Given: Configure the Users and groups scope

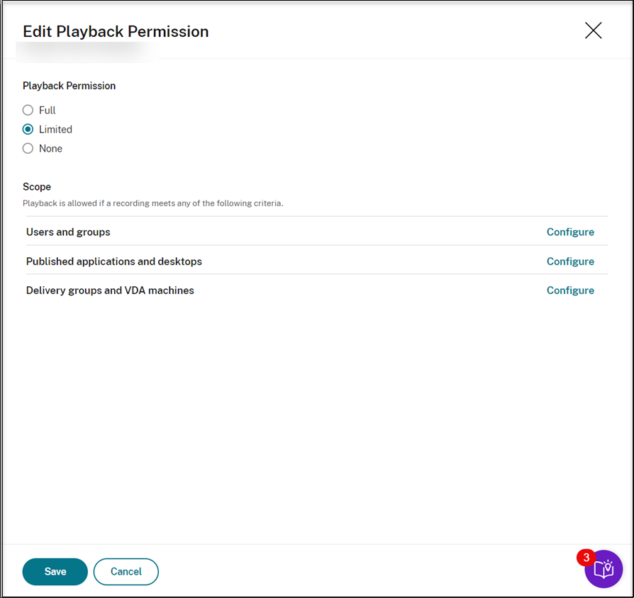Looking at the screenshot, I should pyautogui.click(x=570, y=232).
